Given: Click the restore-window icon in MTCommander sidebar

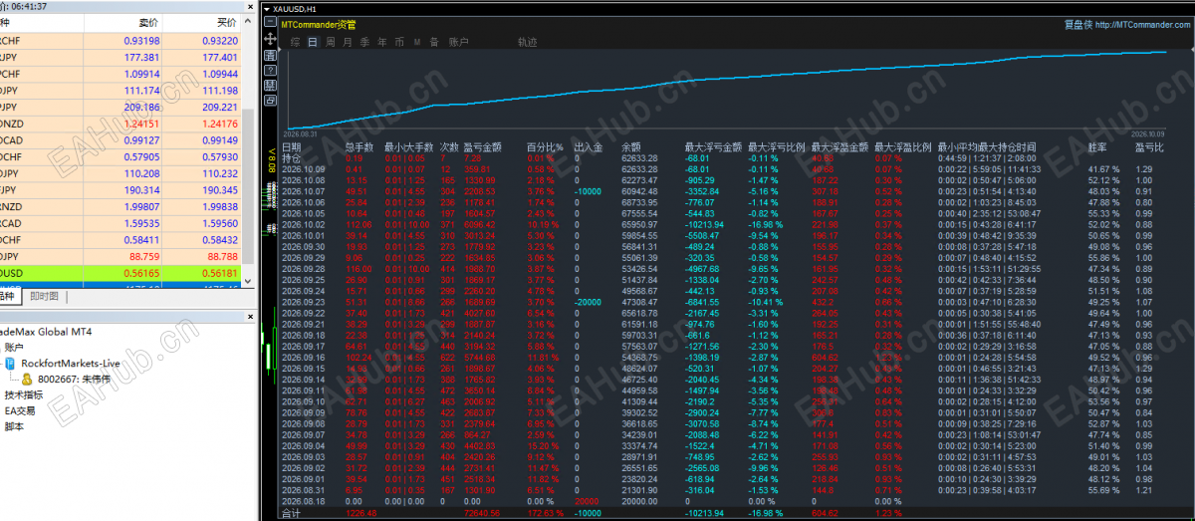Looking at the screenshot, I should [271, 102].
